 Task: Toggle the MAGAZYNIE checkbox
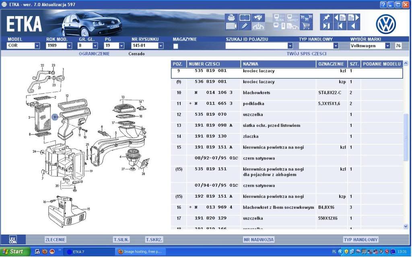[176, 46]
